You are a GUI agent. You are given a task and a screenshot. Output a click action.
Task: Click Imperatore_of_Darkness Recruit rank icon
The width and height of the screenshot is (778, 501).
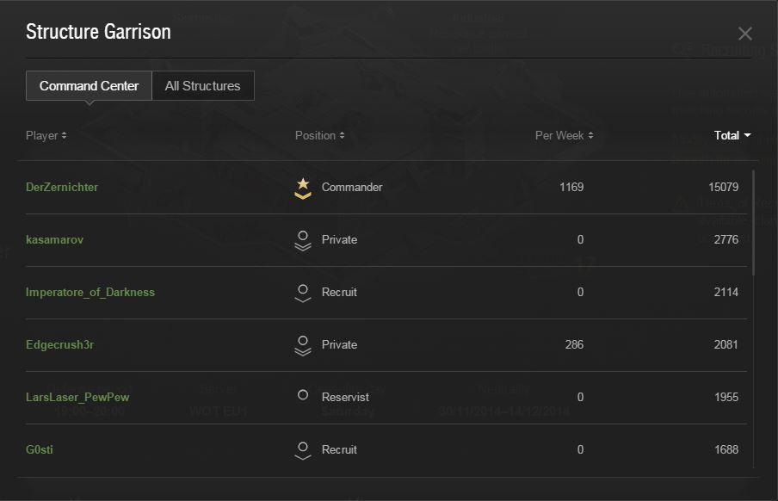click(x=302, y=293)
